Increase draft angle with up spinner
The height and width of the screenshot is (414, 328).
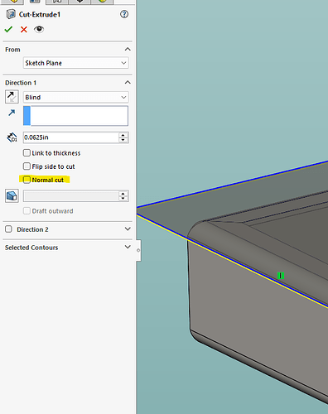pyautogui.click(x=123, y=194)
